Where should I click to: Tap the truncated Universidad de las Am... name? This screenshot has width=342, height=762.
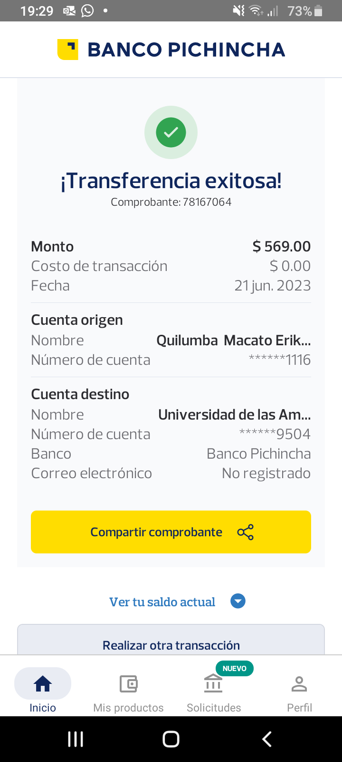click(234, 415)
